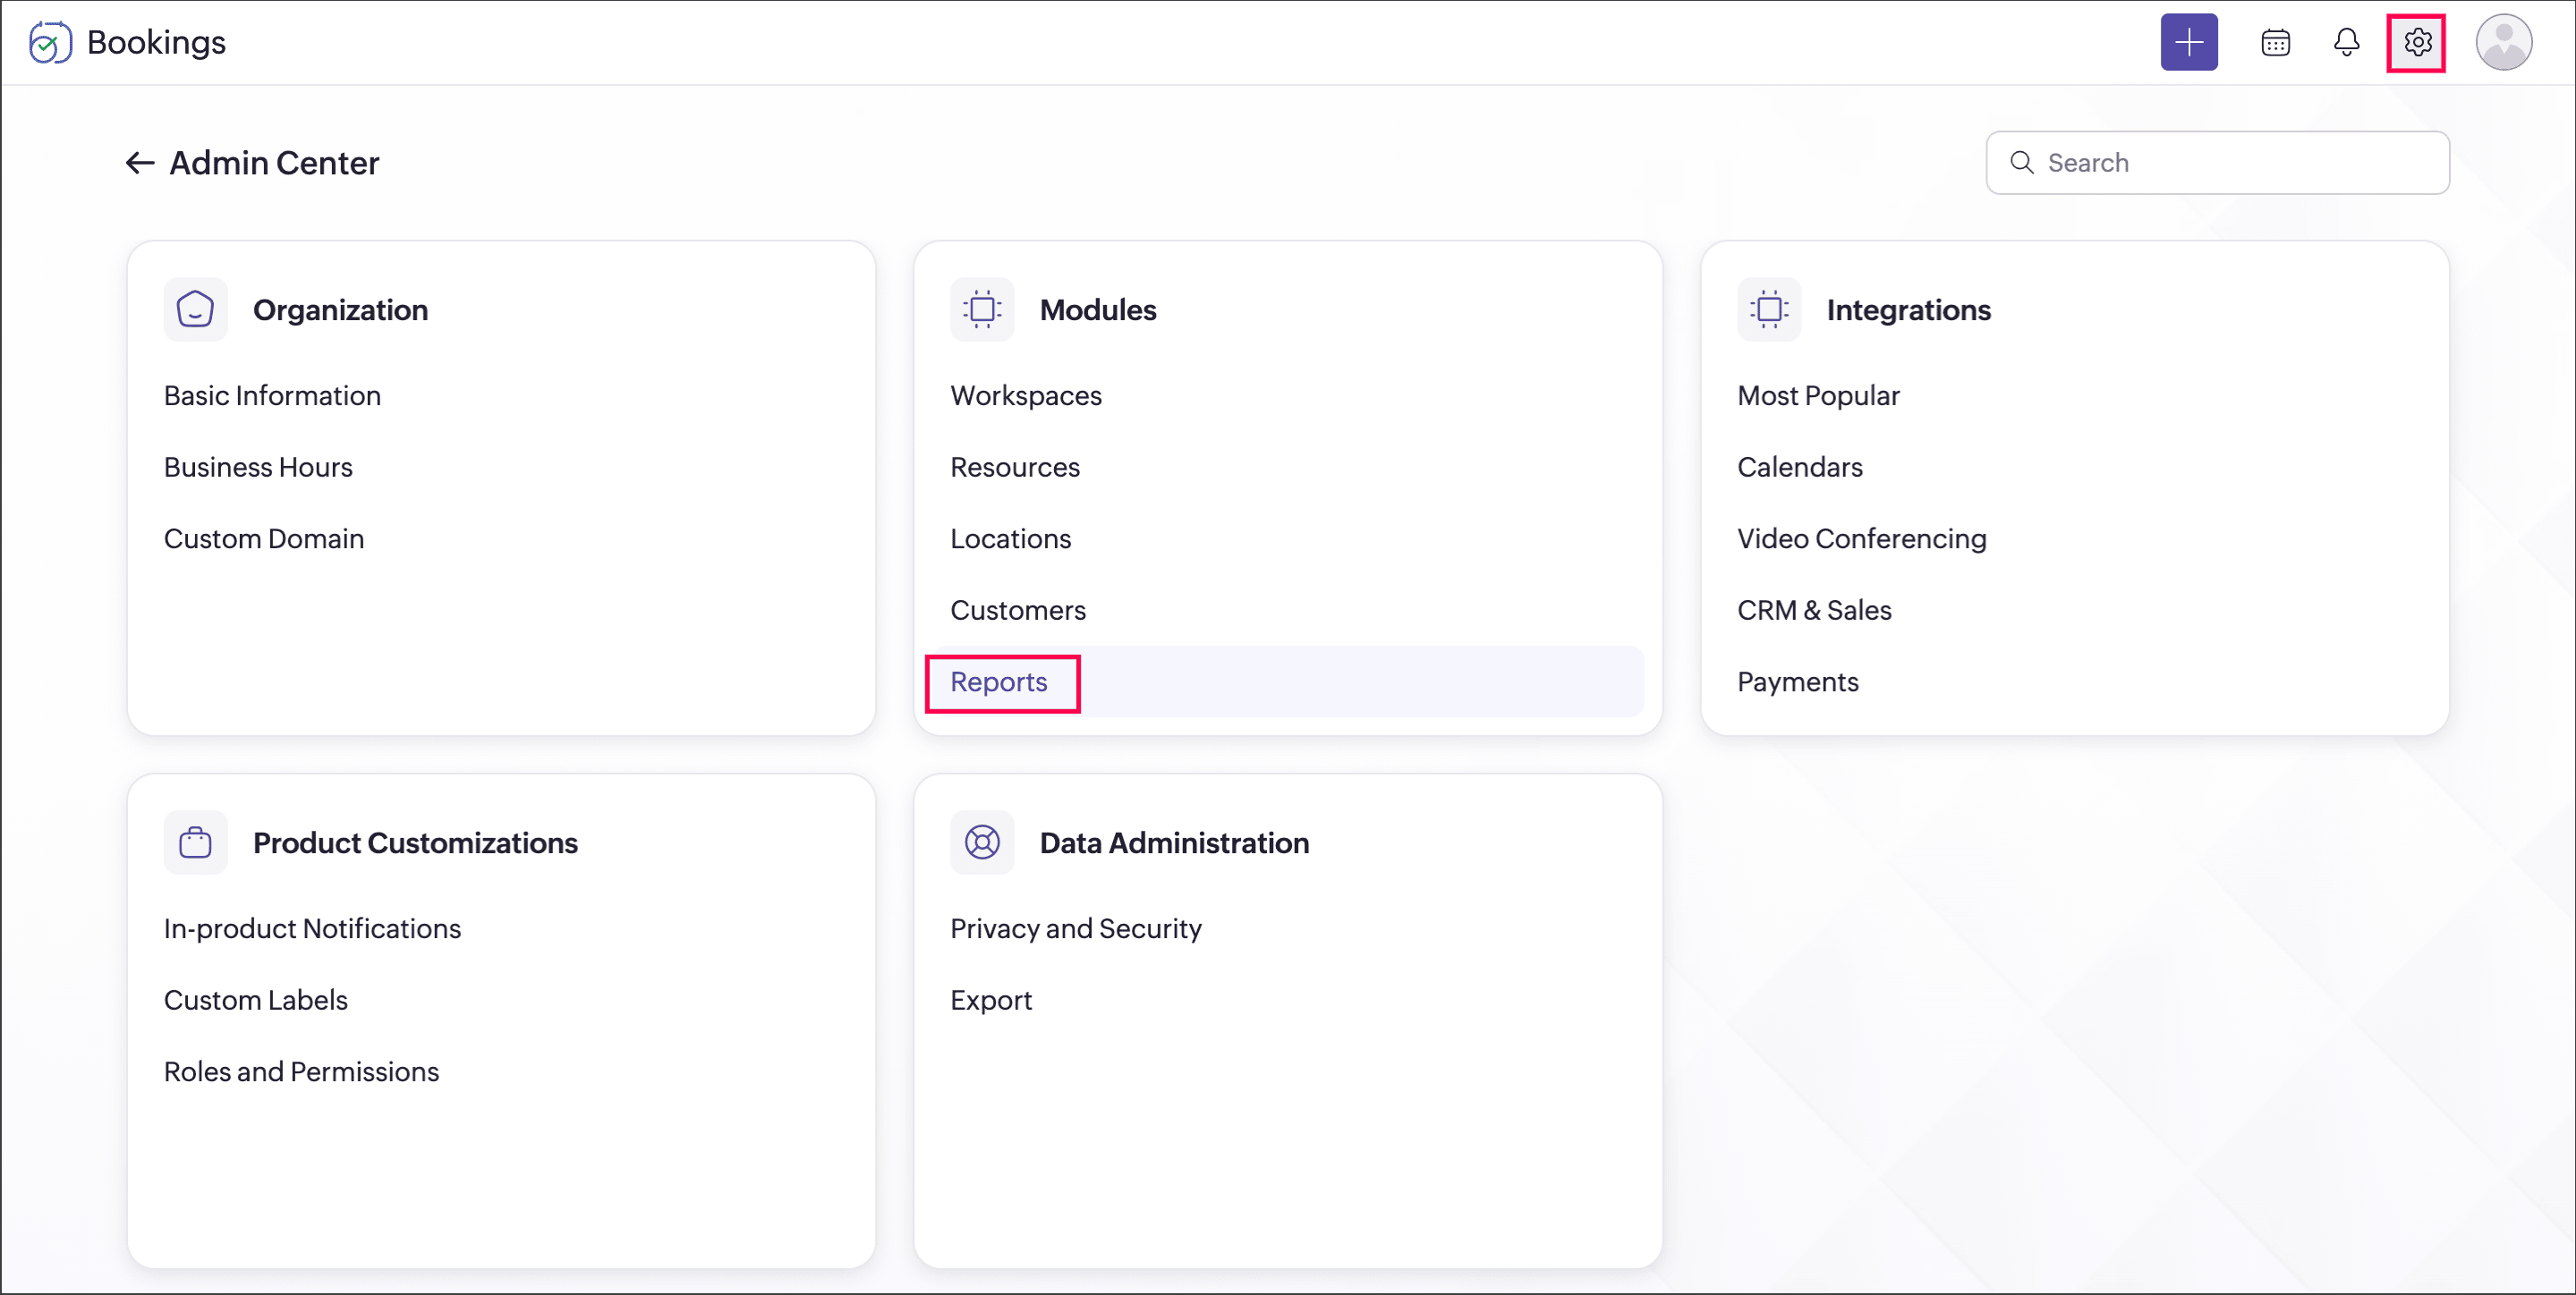The image size is (2576, 1295).
Task: Open Custom Labels settings
Action: pos(255,1000)
